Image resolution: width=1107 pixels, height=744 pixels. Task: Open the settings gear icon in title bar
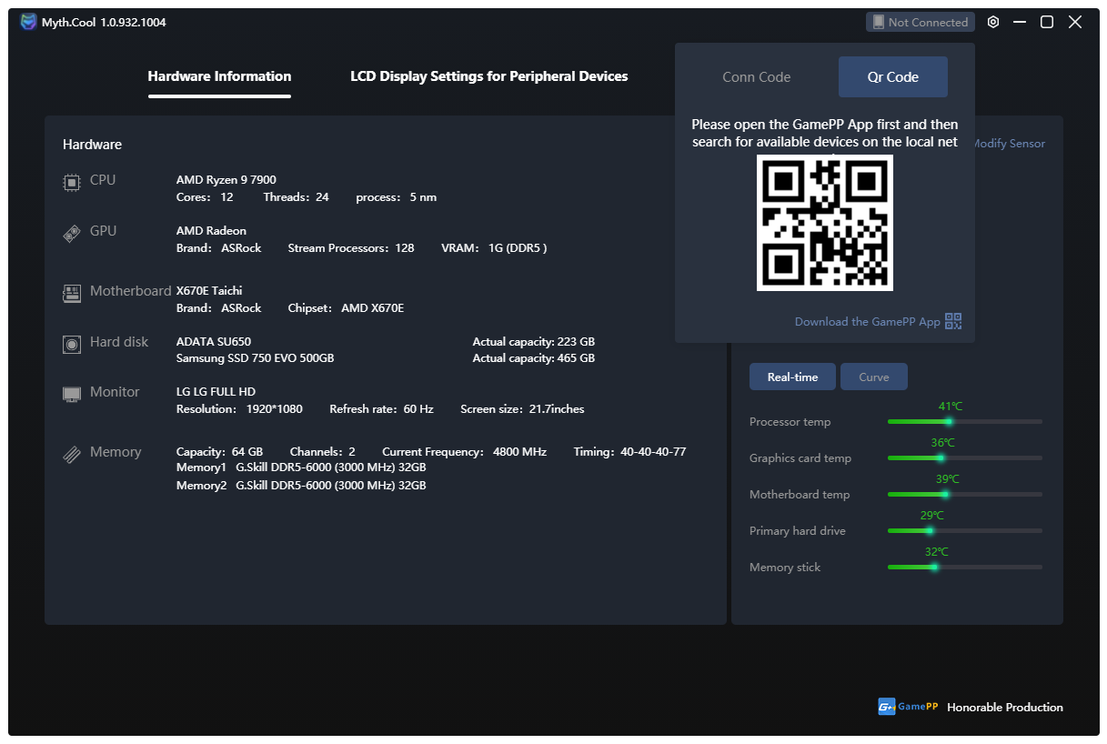tap(993, 22)
